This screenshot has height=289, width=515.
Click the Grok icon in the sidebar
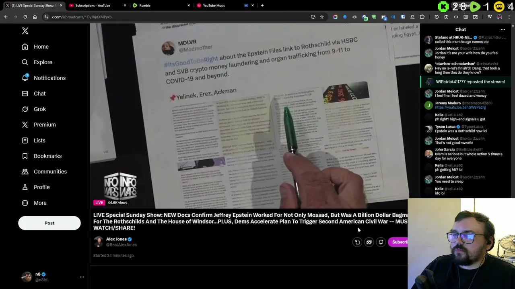point(25,109)
